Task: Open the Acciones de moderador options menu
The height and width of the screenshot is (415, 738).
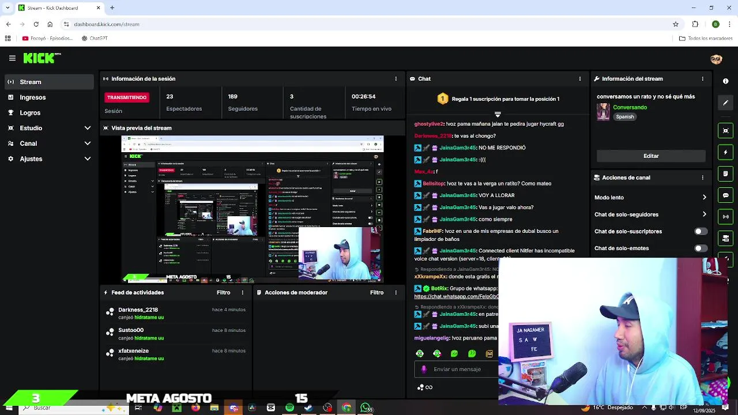Action: point(396,292)
